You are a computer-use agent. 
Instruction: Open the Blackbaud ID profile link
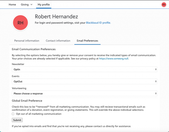[x=98, y=23]
